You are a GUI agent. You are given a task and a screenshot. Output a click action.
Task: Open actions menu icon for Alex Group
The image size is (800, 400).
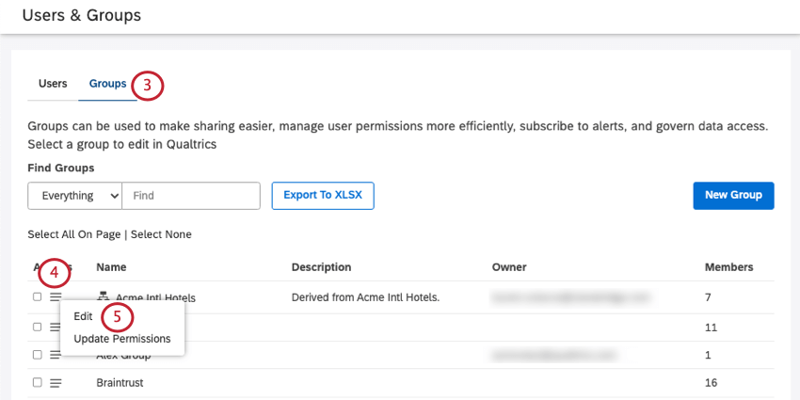point(56,355)
